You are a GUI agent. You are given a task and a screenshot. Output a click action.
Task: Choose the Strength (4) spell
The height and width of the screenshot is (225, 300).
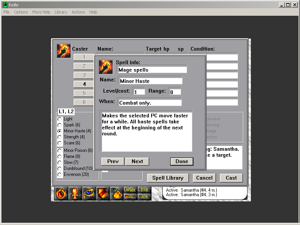point(60,137)
